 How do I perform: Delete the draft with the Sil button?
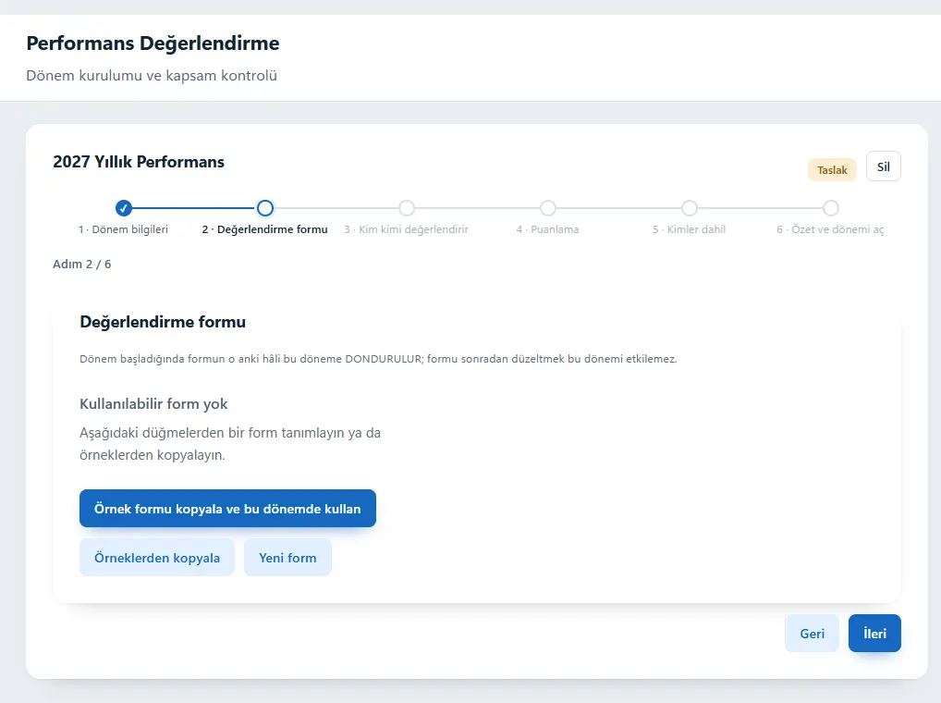[884, 166]
